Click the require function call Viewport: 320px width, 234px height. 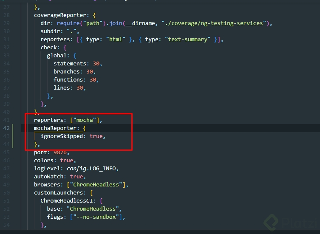68,23
